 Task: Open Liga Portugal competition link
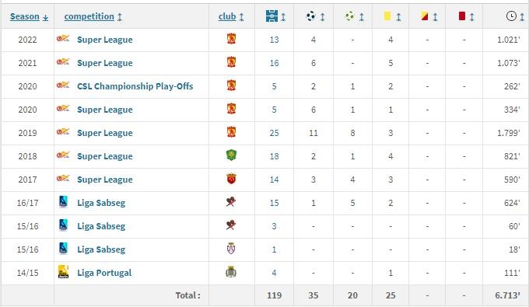104,273
